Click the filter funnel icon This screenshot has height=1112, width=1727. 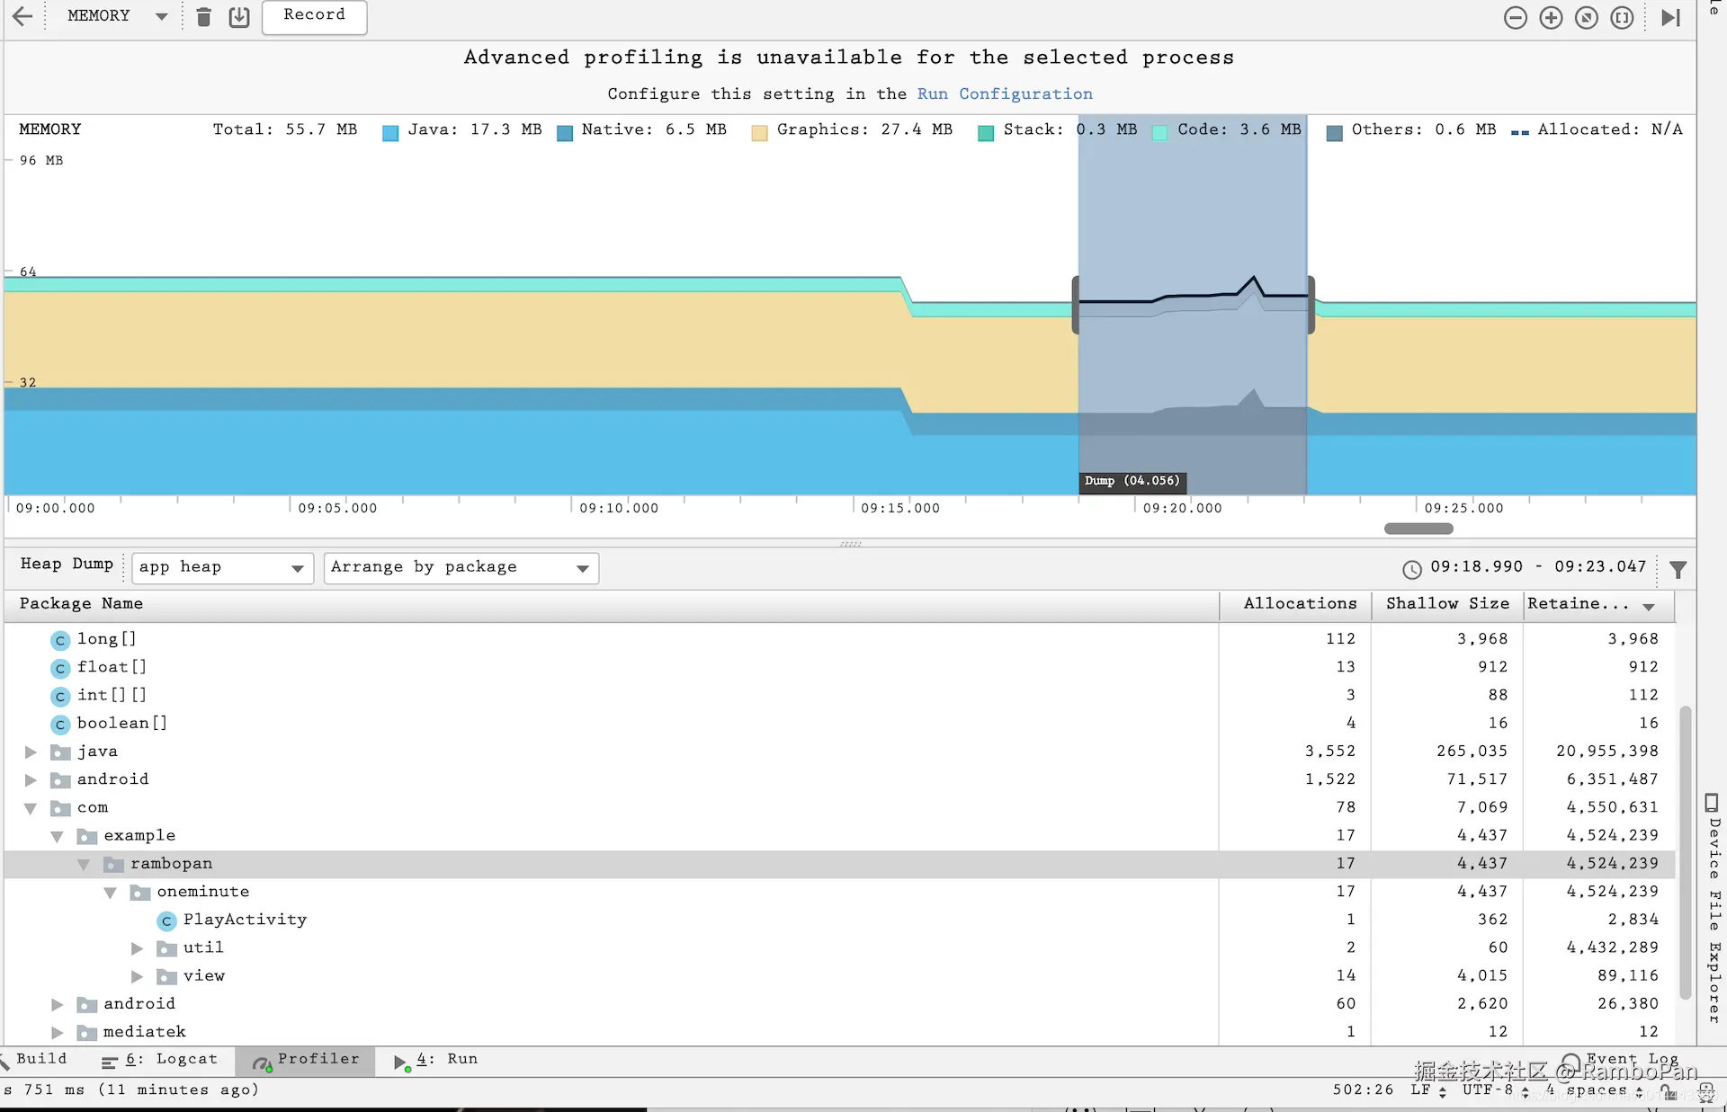(x=1678, y=569)
